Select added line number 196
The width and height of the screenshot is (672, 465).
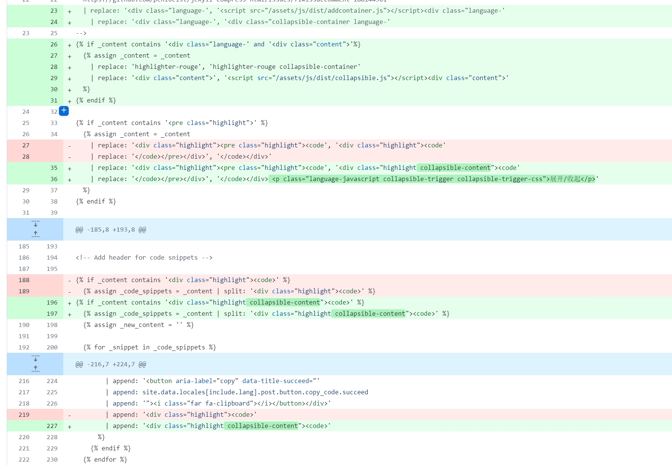pos(52,302)
